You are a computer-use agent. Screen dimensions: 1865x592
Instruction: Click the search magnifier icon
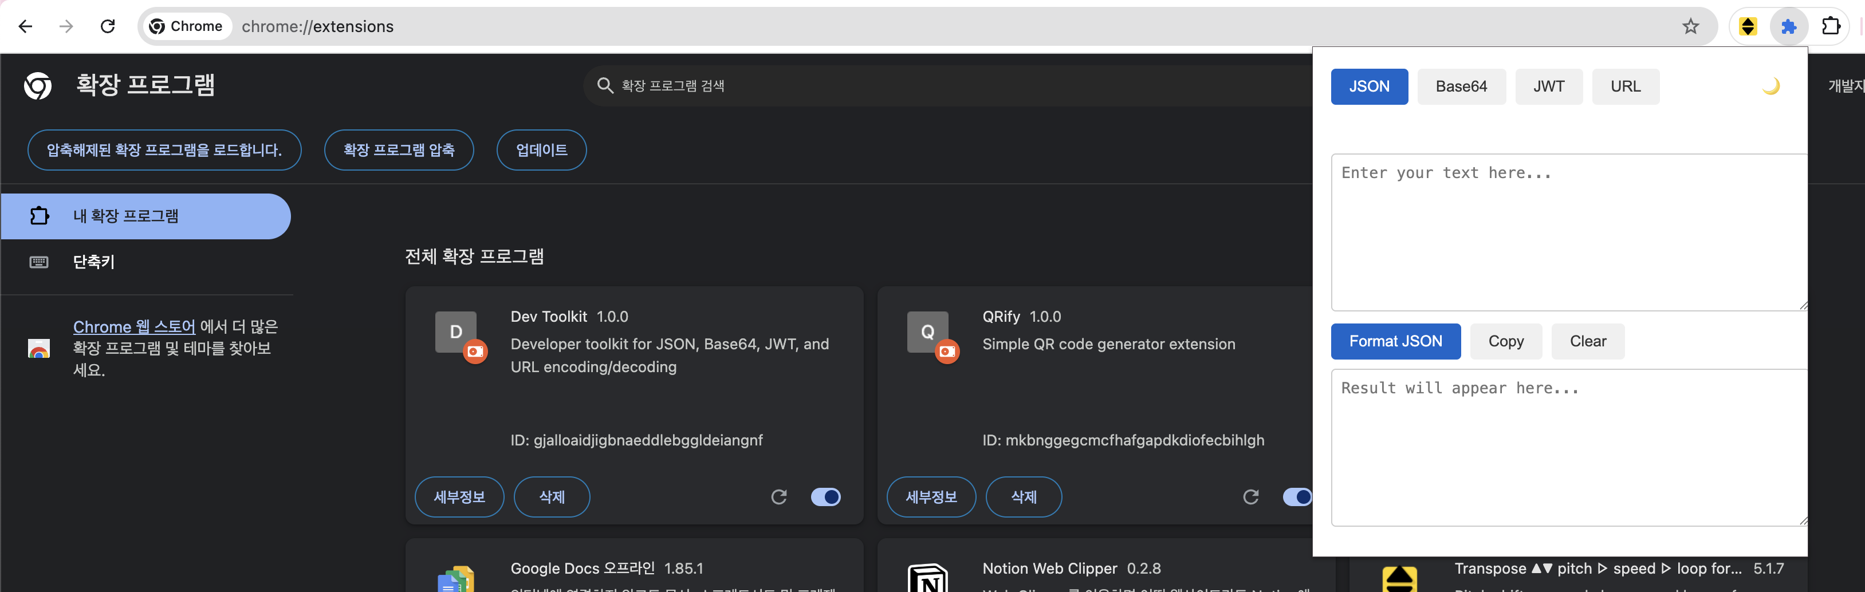[605, 85]
